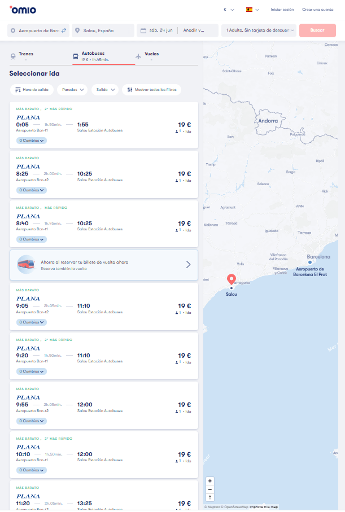Click the sort icon in Hora de salida
The height and width of the screenshot is (512, 345).
coord(18,89)
